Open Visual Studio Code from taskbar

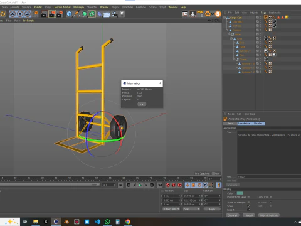pyautogui.click(x=97, y=222)
